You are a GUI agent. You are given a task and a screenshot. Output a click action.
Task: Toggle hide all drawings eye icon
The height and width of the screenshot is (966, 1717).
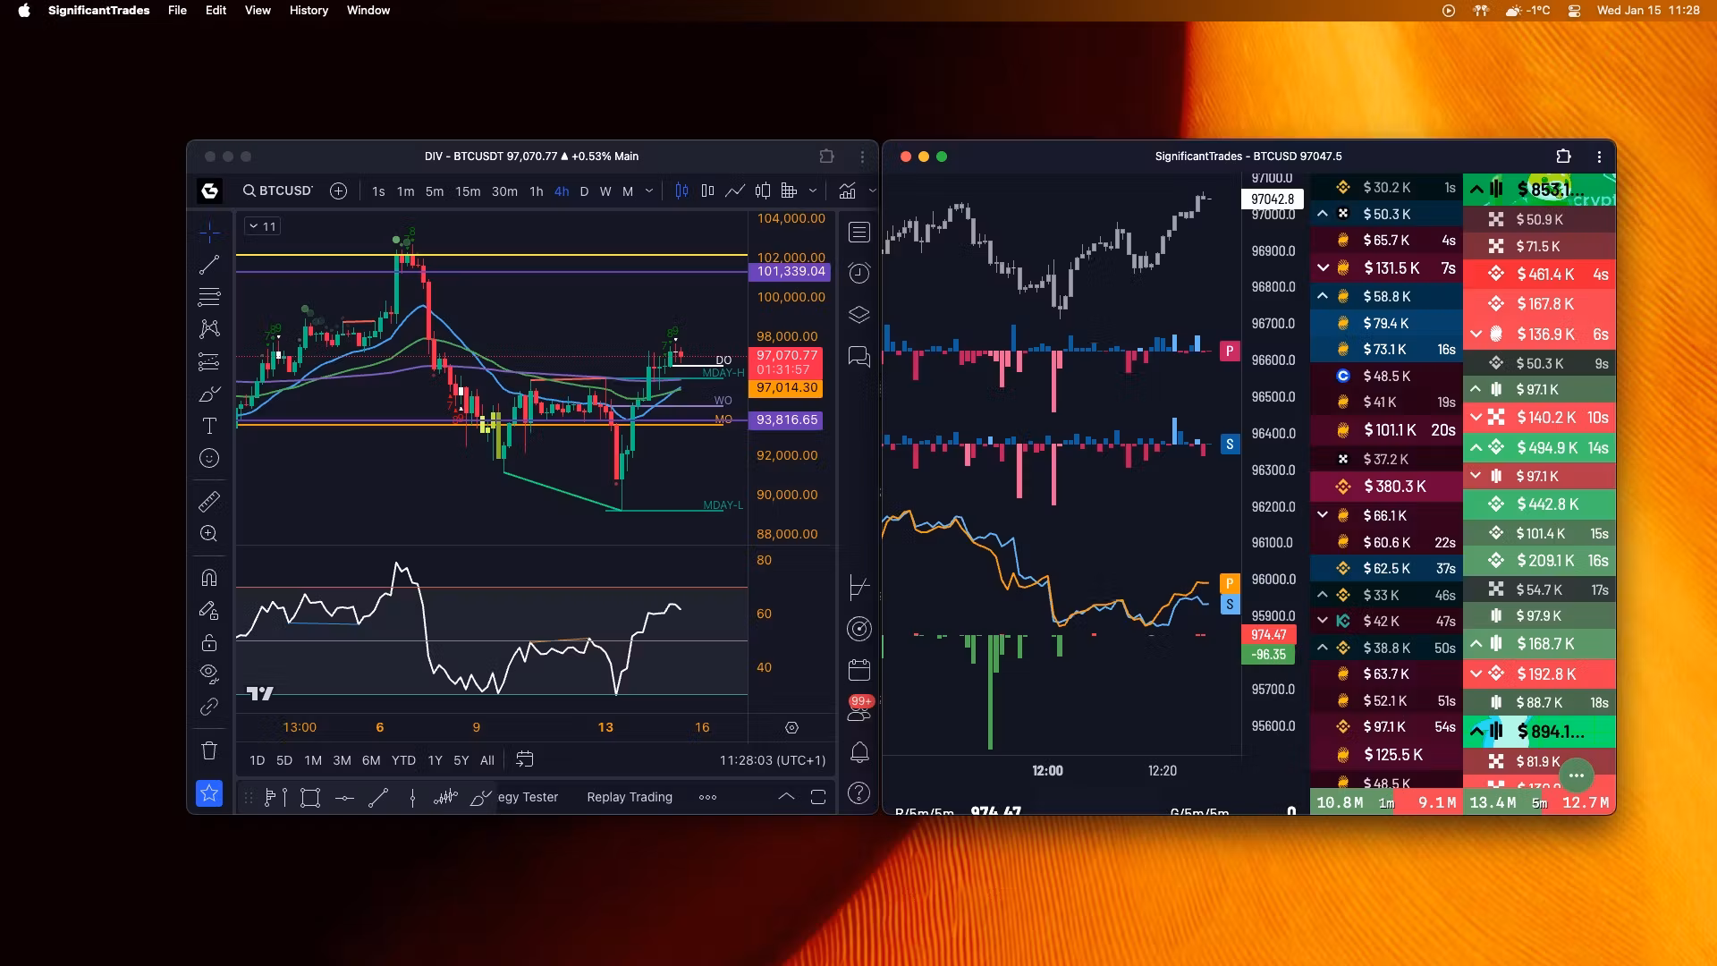pos(209,673)
